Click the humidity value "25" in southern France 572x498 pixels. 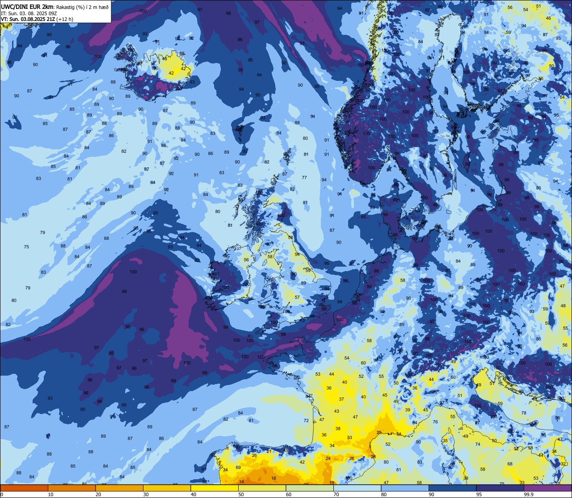[379, 432]
